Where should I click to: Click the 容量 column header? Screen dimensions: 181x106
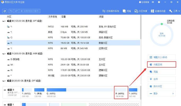point(63,17)
